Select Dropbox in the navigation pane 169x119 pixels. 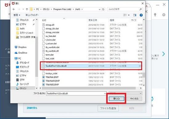[22, 47]
